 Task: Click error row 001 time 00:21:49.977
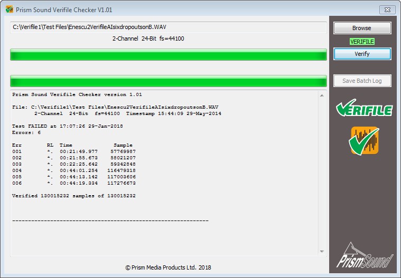point(79,151)
